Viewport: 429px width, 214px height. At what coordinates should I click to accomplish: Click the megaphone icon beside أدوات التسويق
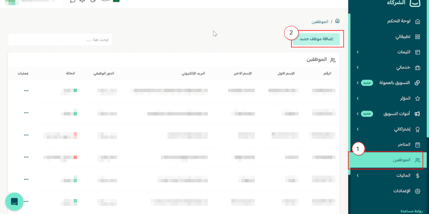click(417, 114)
